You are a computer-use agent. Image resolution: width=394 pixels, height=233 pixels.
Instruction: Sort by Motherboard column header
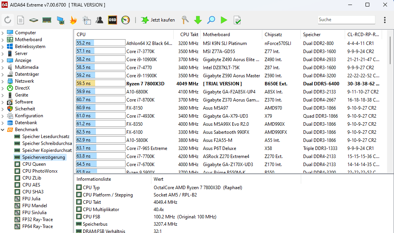[231, 35]
